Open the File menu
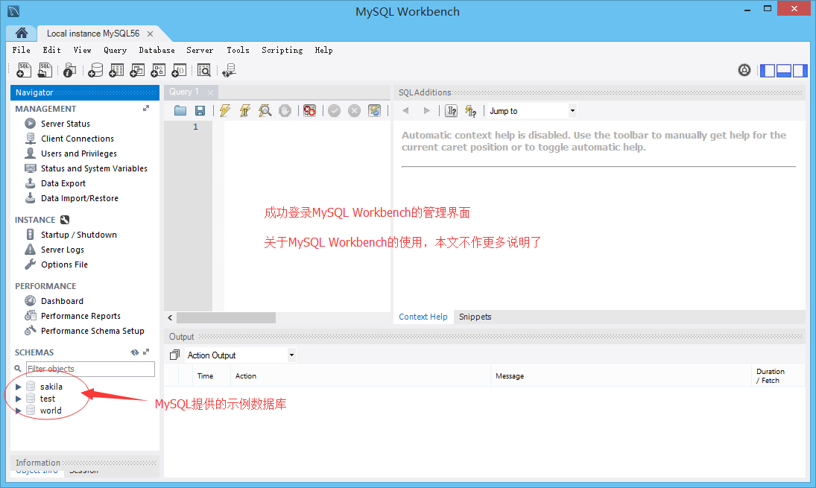Image resolution: width=816 pixels, height=488 pixels. click(x=22, y=50)
